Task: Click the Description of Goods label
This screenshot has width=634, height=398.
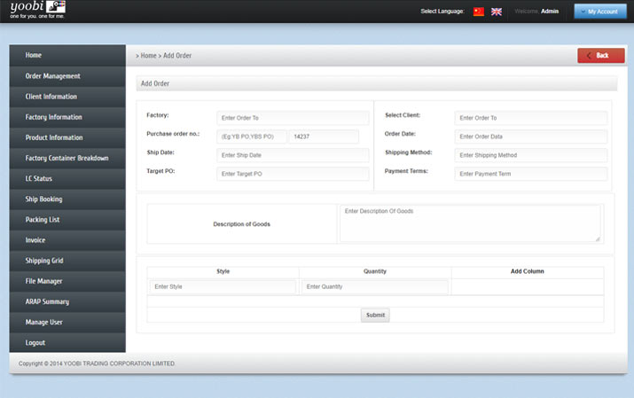Action: pos(242,224)
